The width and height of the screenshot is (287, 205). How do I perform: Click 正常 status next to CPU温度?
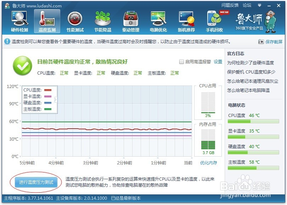(64, 73)
